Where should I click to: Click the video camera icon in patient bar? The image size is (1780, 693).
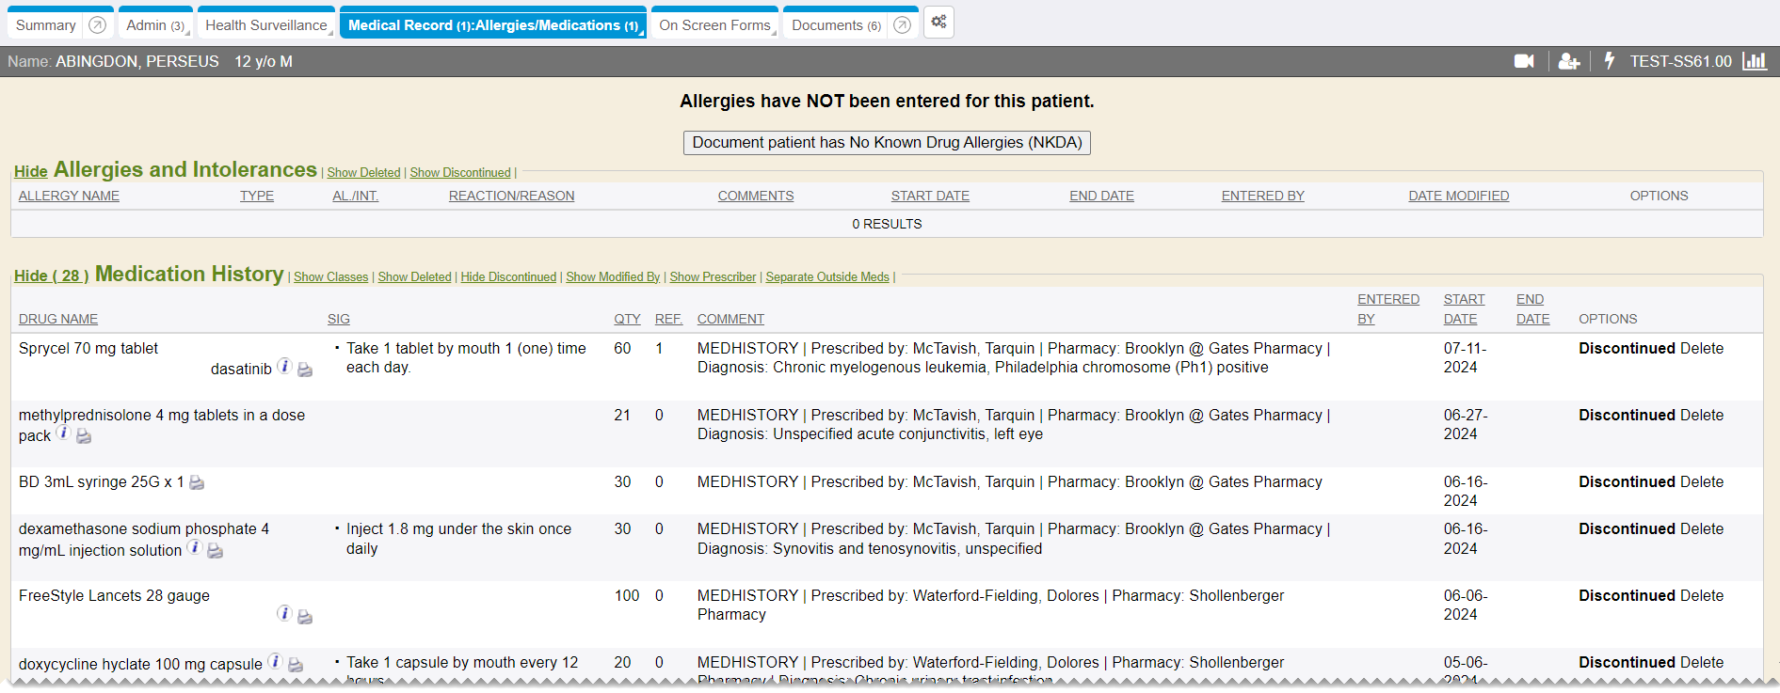pos(1523,61)
